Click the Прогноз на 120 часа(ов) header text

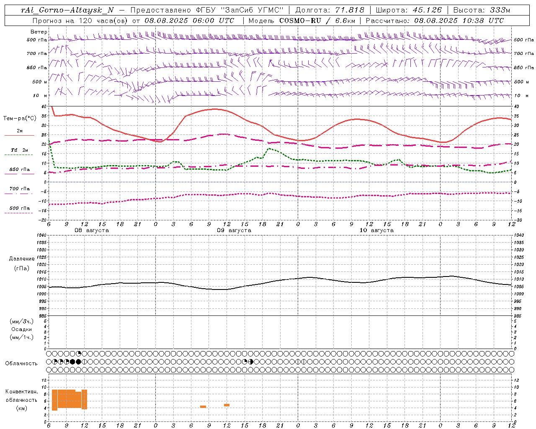(80, 21)
